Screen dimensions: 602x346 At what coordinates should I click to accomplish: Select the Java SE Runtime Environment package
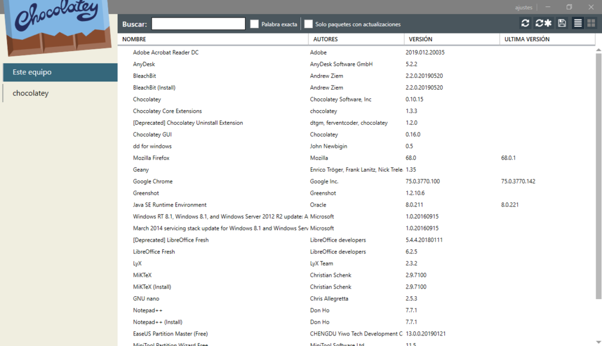tap(356, 205)
